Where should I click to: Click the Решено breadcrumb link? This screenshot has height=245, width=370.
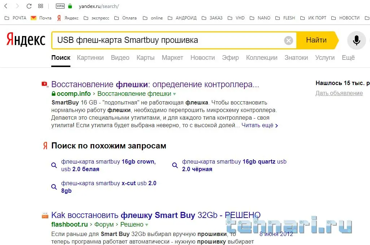point(132,224)
